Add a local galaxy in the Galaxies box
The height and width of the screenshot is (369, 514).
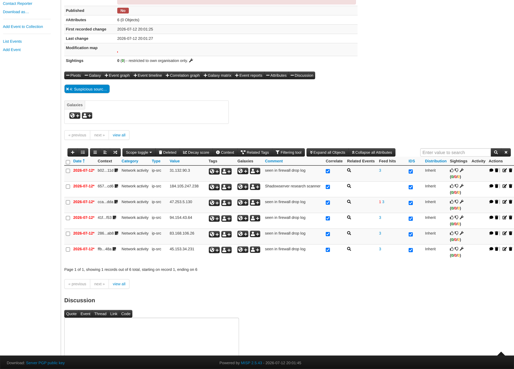87,116
